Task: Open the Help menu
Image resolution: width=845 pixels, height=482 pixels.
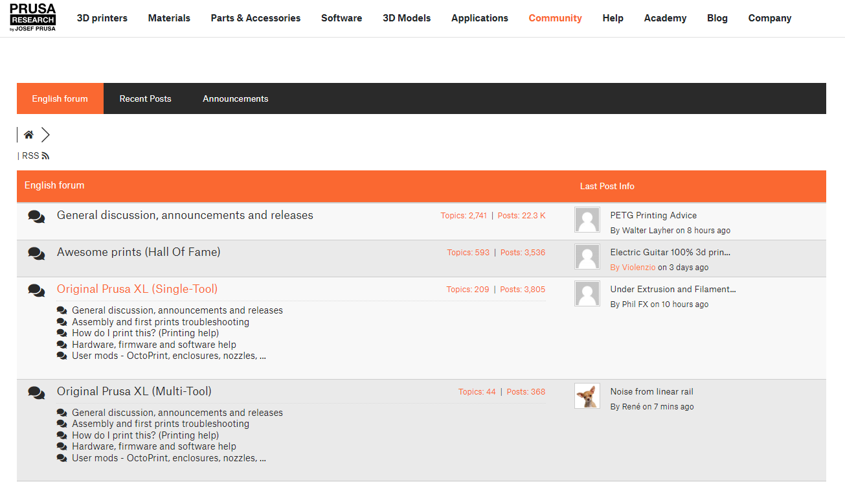Action: coord(613,18)
